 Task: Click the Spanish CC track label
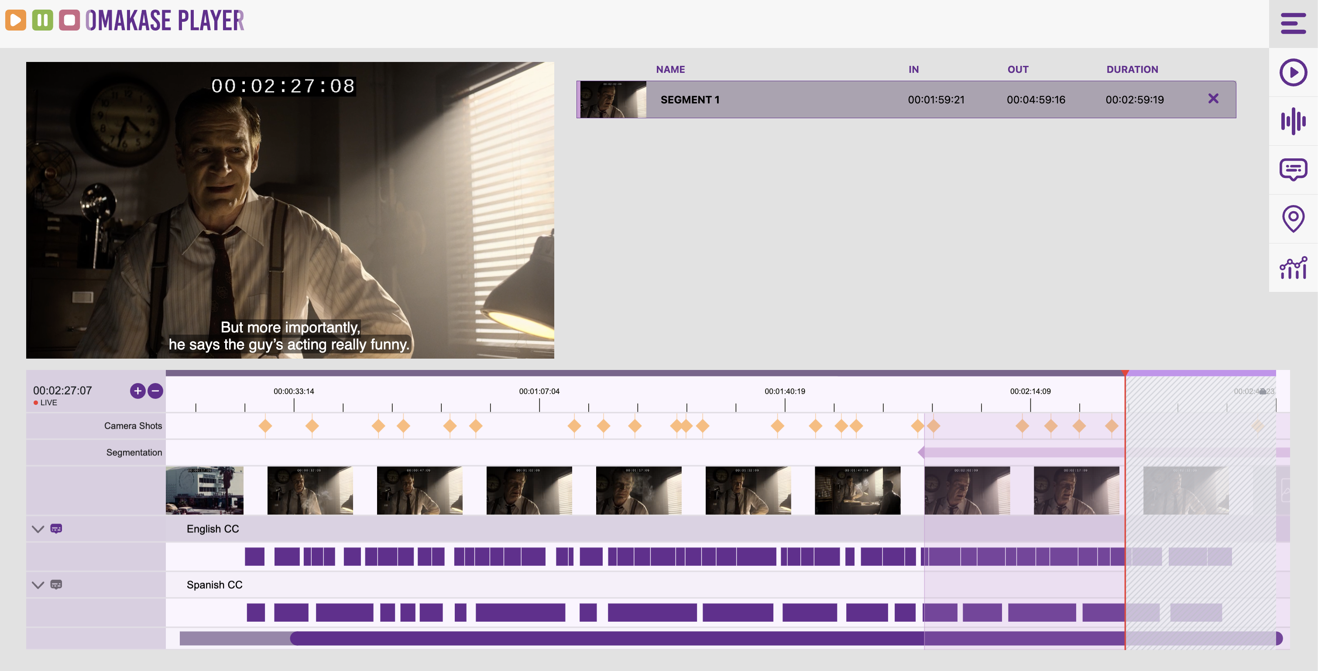[x=214, y=585]
